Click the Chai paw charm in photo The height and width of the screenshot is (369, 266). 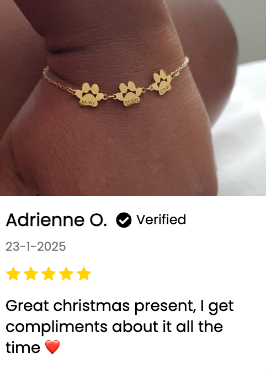point(162,83)
